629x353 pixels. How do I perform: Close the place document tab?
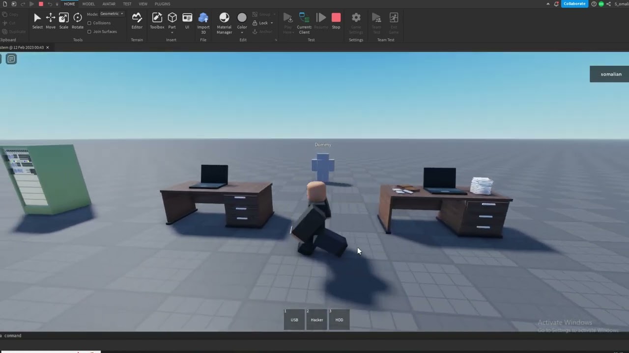pos(48,48)
